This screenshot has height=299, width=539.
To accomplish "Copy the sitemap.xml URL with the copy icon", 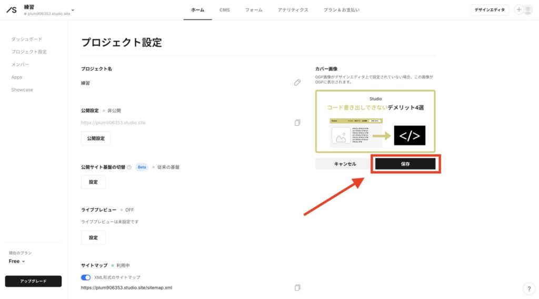I will [x=297, y=287].
